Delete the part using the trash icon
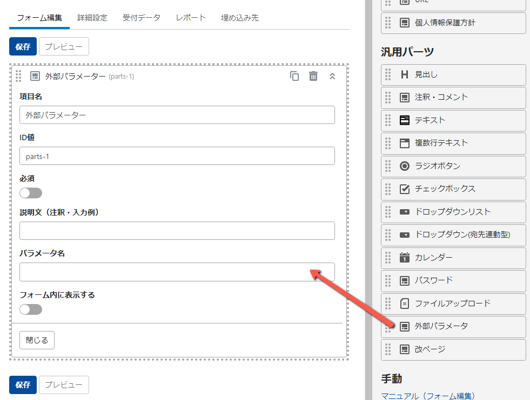This screenshot has width=530, height=400. coord(313,76)
